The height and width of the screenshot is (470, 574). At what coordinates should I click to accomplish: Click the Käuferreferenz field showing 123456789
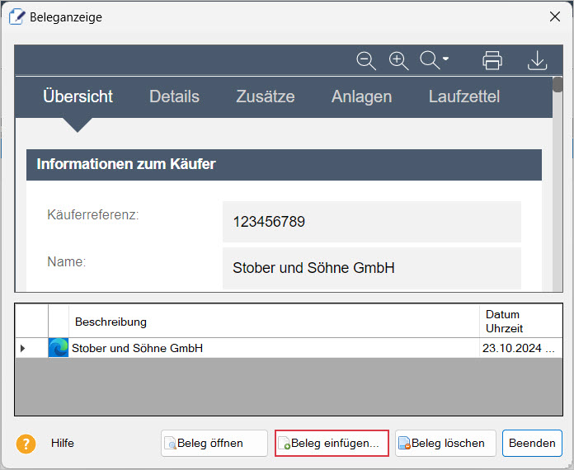[371, 222]
